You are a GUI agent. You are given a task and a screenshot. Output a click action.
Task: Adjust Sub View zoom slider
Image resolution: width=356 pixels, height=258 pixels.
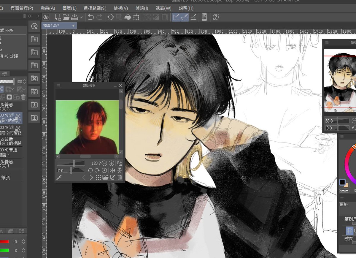tap(71, 163)
